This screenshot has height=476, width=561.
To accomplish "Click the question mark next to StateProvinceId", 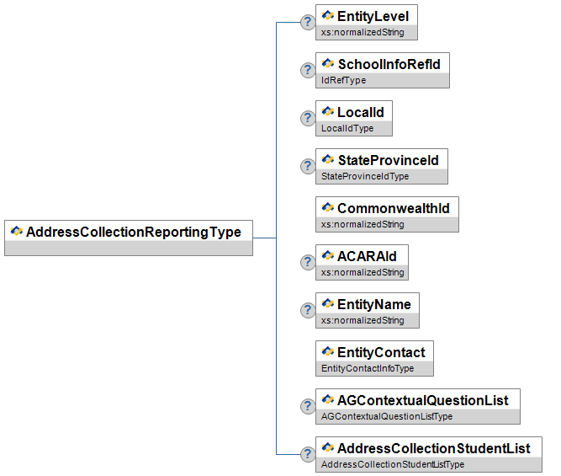I will point(308,166).
